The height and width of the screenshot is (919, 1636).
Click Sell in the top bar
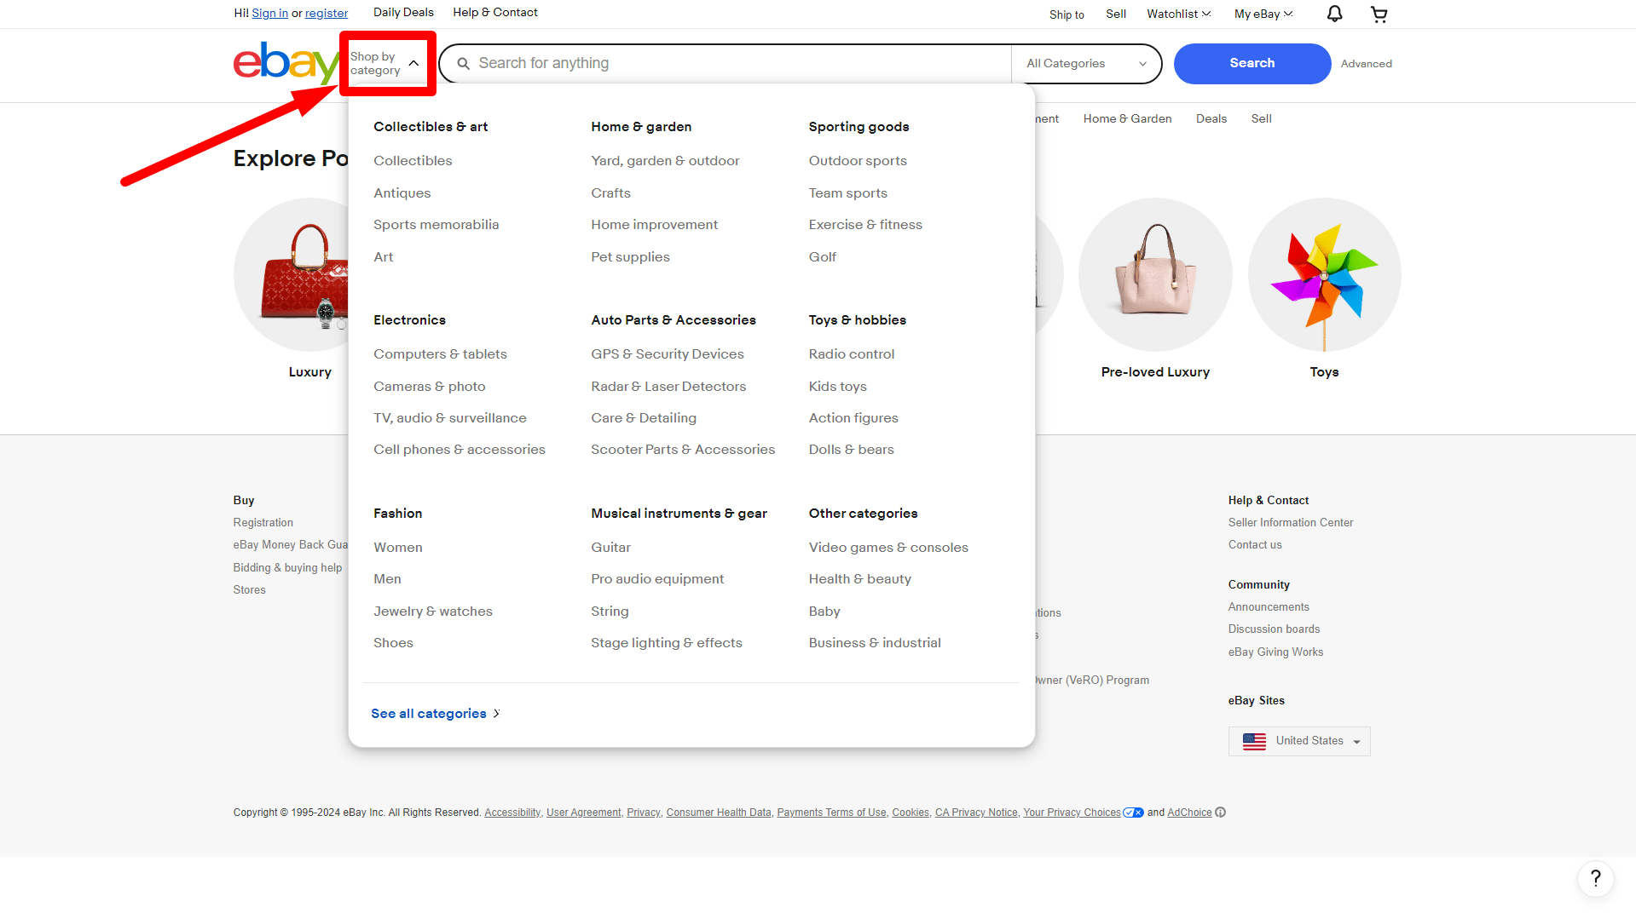click(x=1116, y=14)
